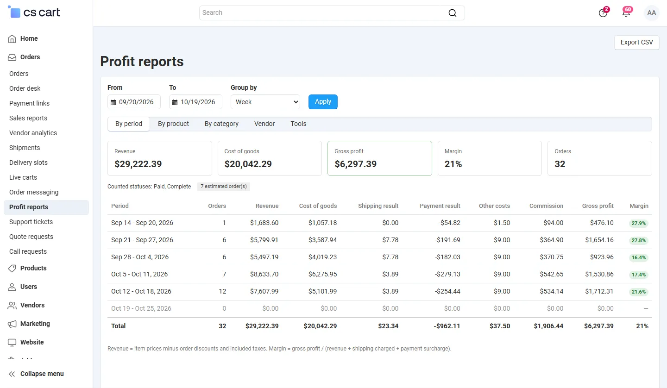
Task: Export the report as CSV
Action: pyautogui.click(x=637, y=42)
